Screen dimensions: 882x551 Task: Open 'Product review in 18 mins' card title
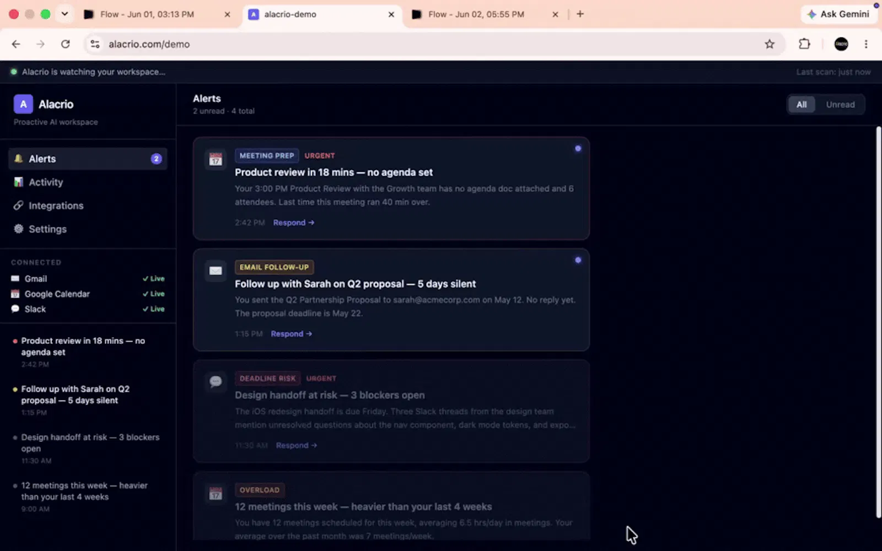tap(334, 172)
